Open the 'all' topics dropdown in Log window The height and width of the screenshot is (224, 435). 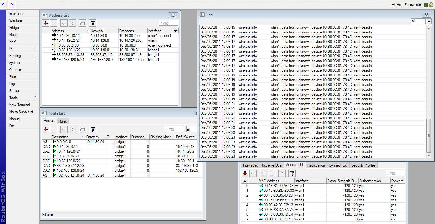429,21
